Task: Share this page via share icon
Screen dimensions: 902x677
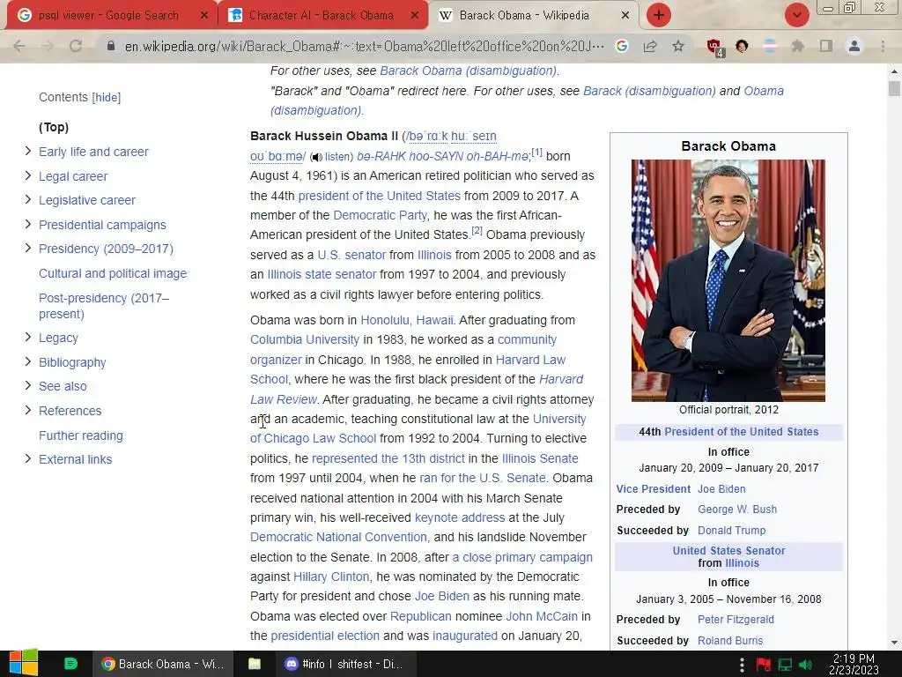Action: pyautogui.click(x=650, y=46)
